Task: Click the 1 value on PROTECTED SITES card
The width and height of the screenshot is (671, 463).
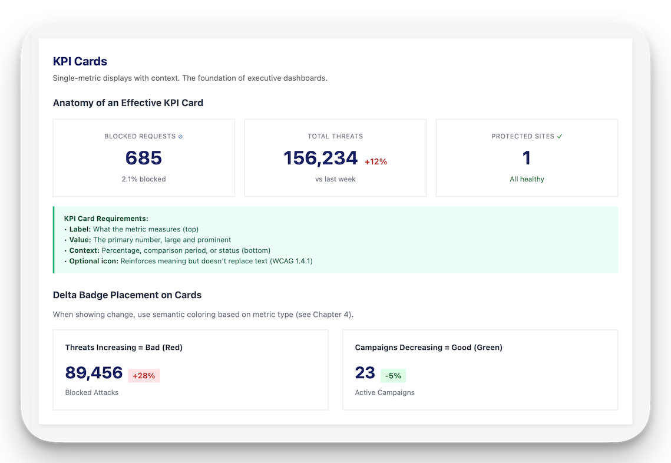Action: (x=527, y=158)
